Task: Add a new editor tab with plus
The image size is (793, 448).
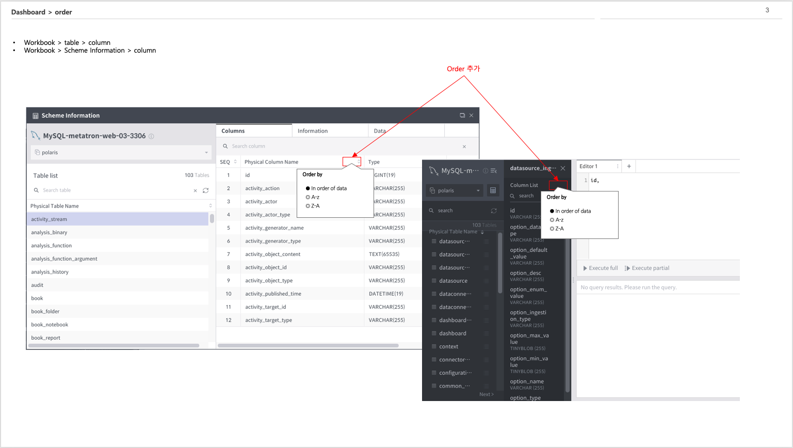Action: click(629, 166)
